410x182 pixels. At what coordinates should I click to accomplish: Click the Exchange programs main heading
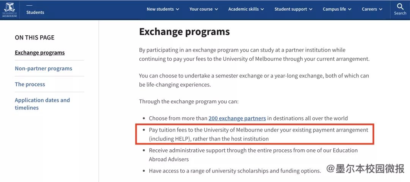pos(184,32)
